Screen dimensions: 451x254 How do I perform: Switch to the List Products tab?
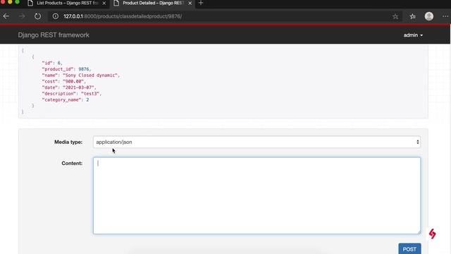(x=68, y=3)
